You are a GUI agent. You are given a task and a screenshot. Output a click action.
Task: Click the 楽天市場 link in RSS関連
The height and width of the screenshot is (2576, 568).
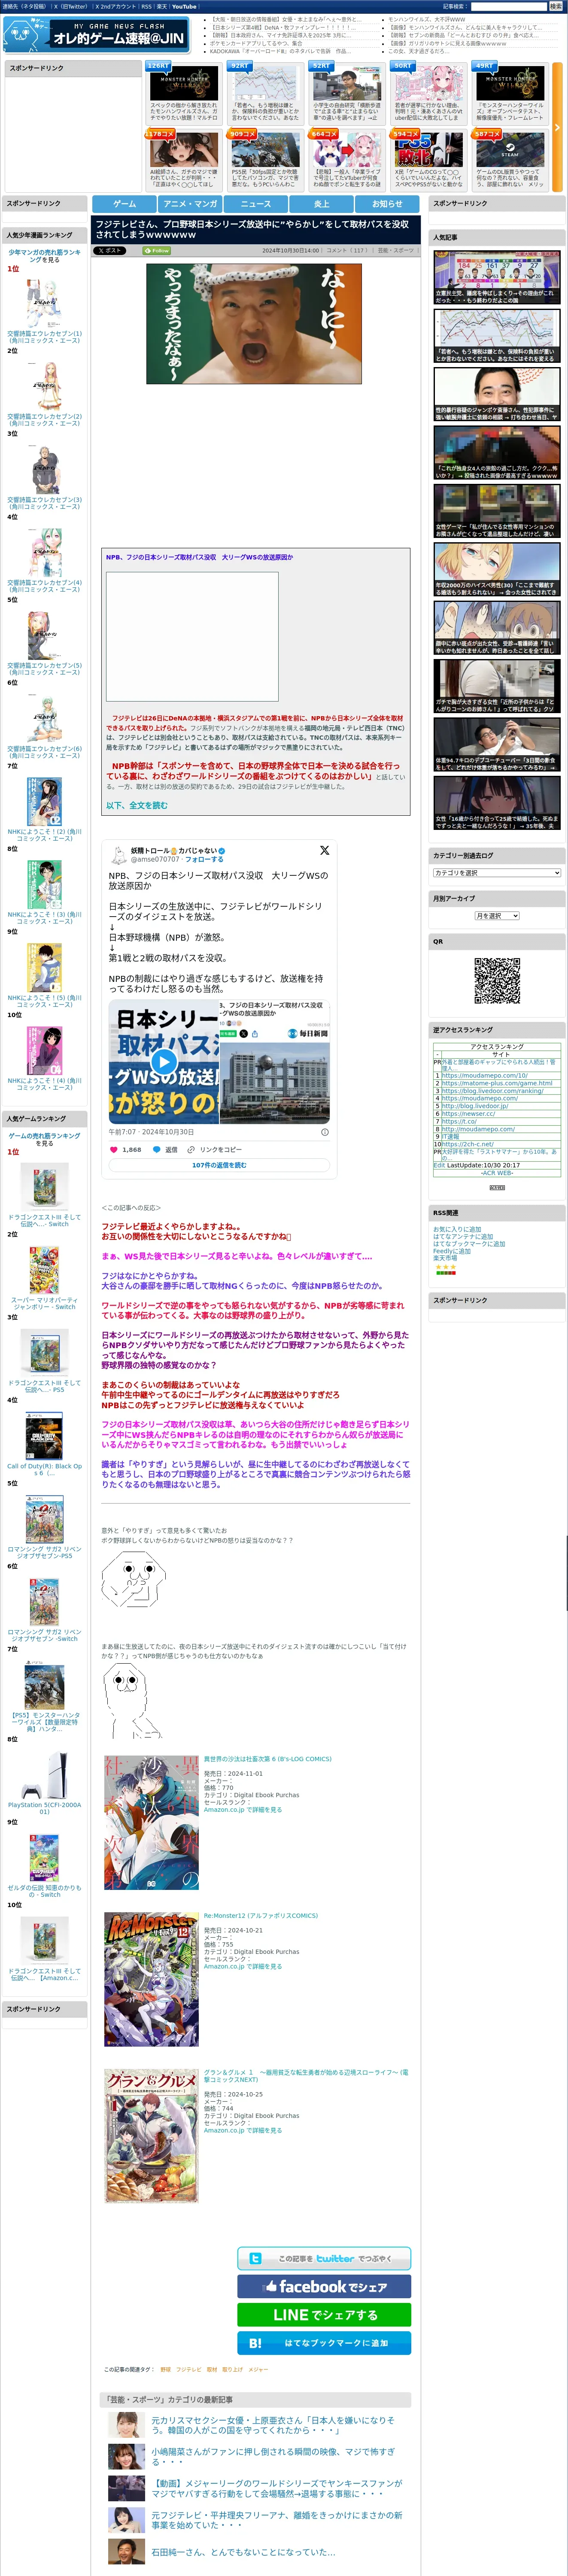[x=445, y=1258]
